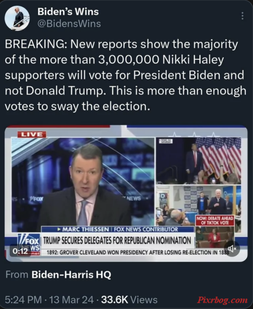Unmute the video with speaker icon
Image resolution: width=253 pixels, height=309 pixels.
tap(232, 249)
